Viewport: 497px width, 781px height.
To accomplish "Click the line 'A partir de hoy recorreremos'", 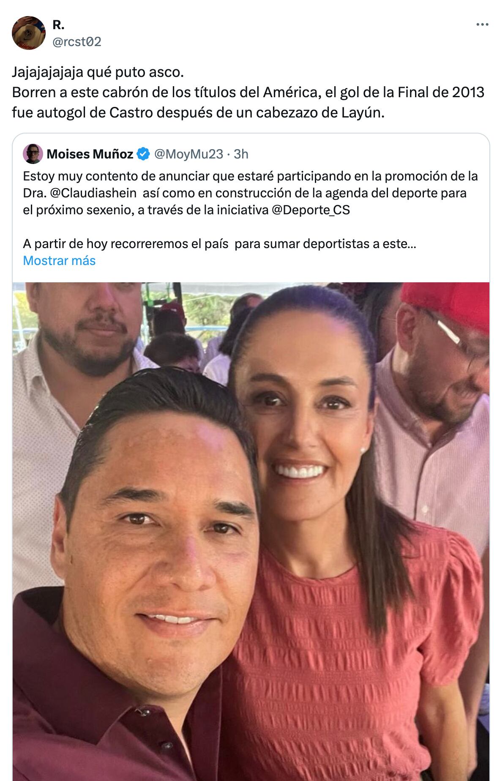I will point(219,244).
